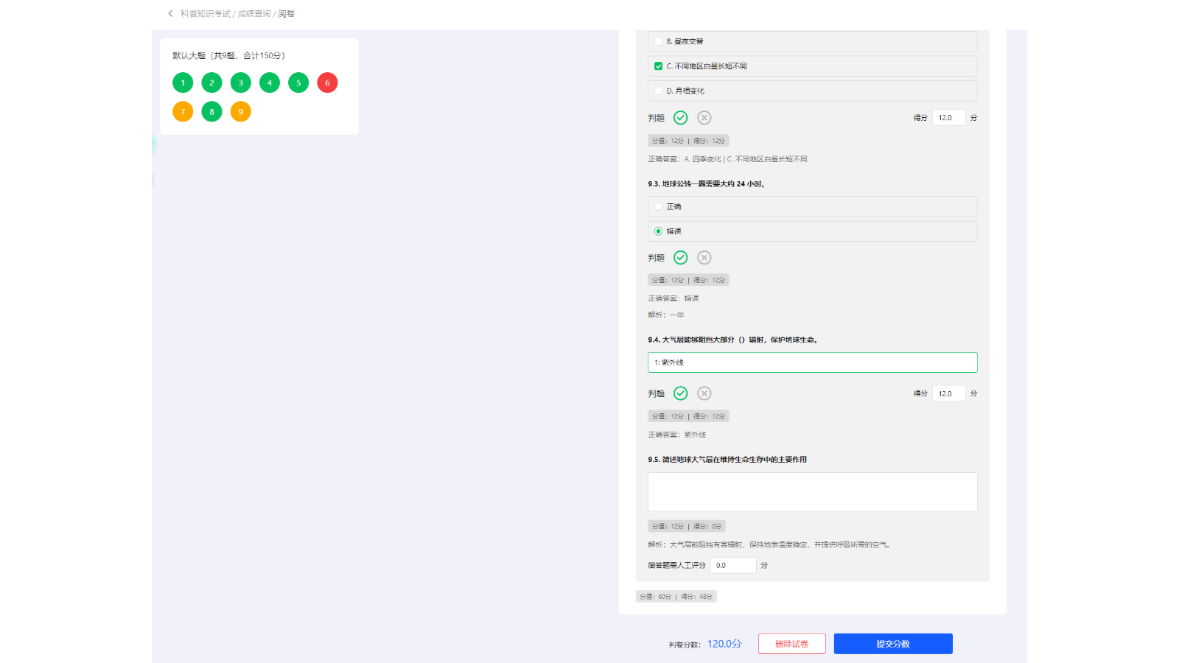Mark question 9.3 as correct with green checkmark
This screenshot has width=1179, height=663.
[x=680, y=258]
